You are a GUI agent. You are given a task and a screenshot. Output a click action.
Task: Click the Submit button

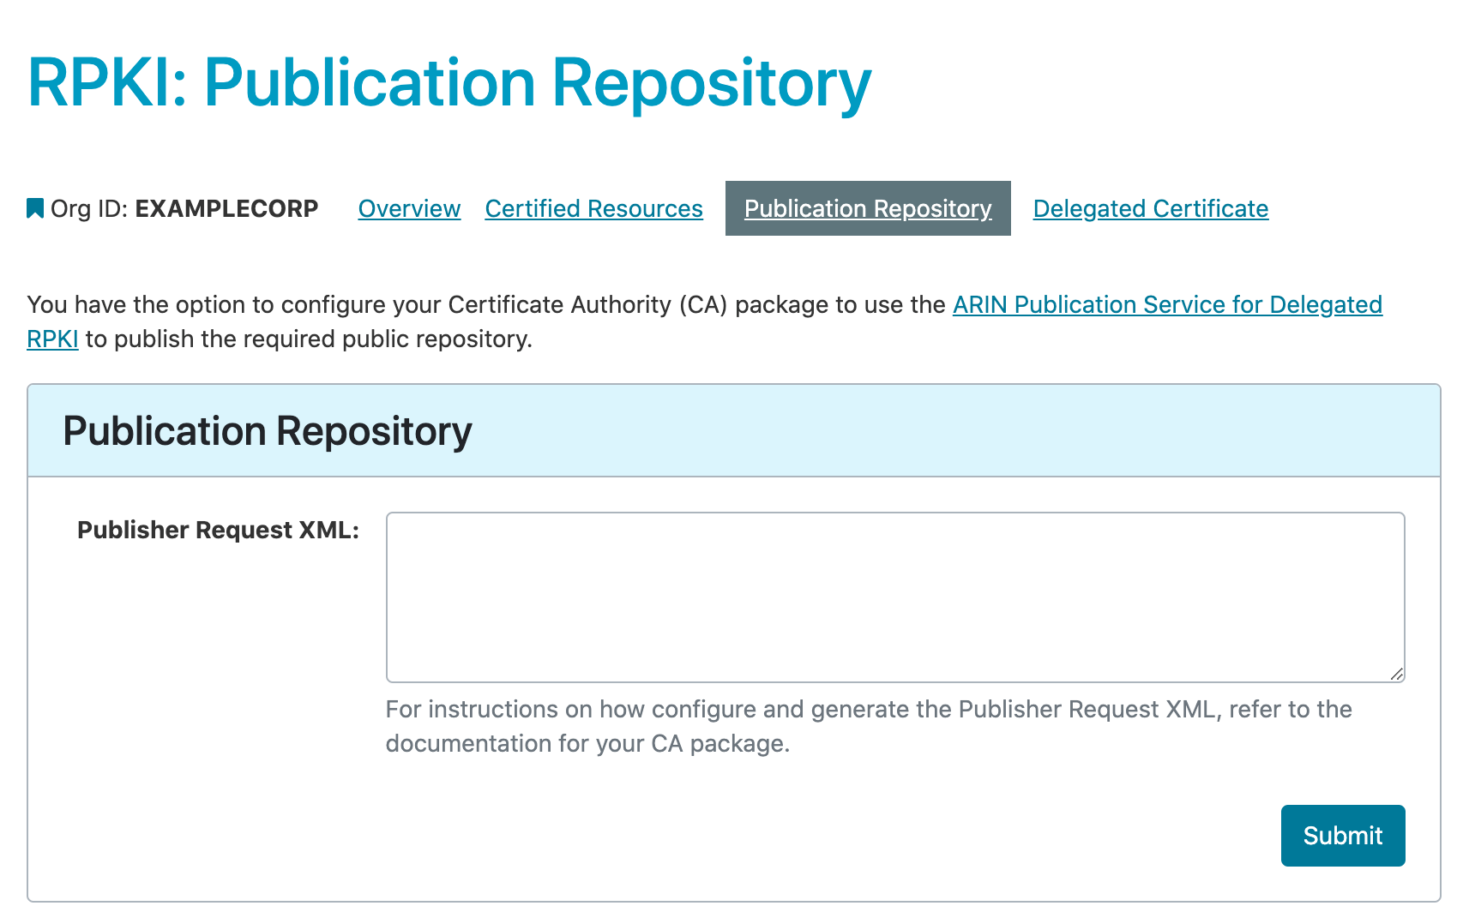point(1343,836)
